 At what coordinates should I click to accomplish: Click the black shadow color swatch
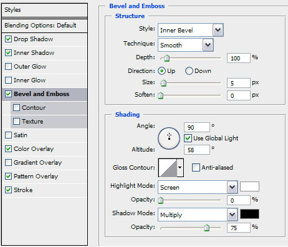[x=249, y=214]
